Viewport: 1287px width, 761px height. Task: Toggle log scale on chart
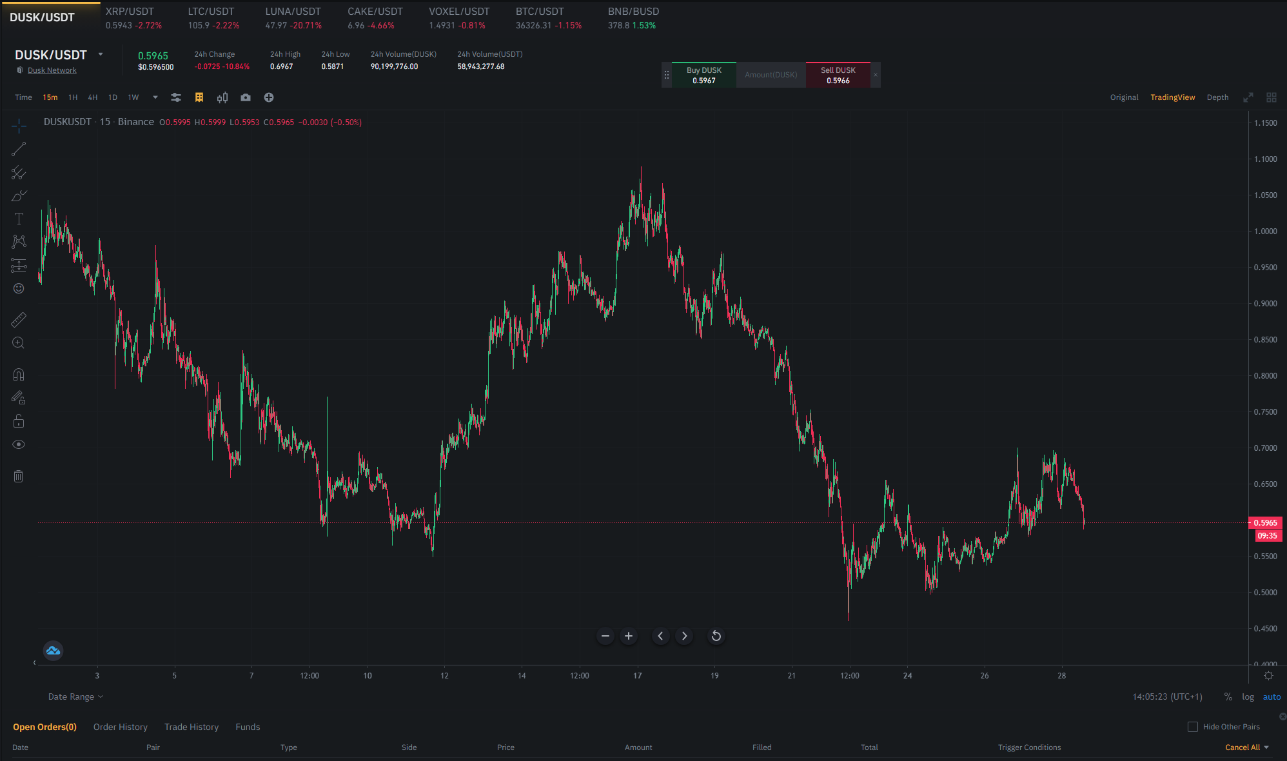(1248, 697)
